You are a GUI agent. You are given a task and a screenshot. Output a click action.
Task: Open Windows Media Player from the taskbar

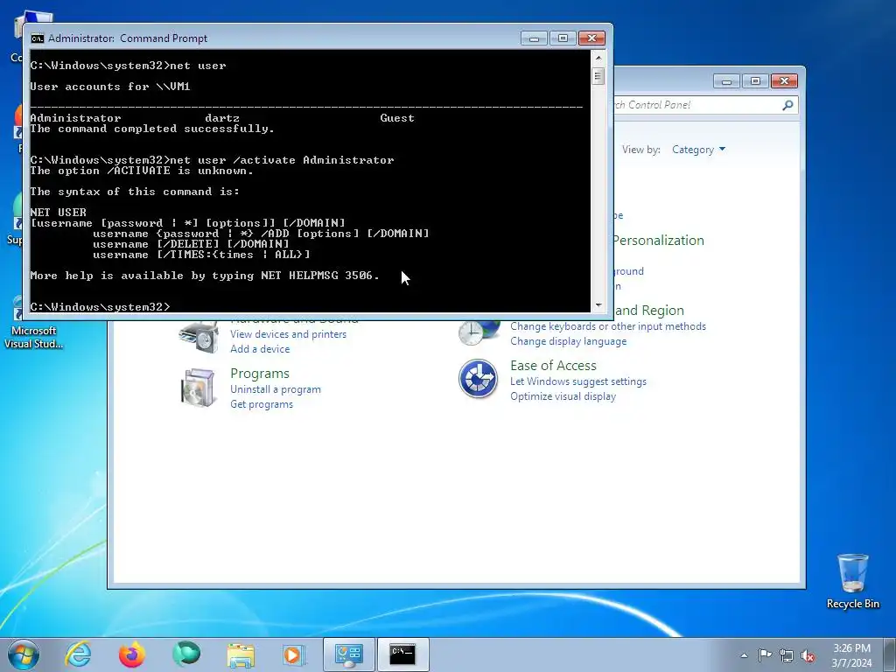(x=294, y=654)
